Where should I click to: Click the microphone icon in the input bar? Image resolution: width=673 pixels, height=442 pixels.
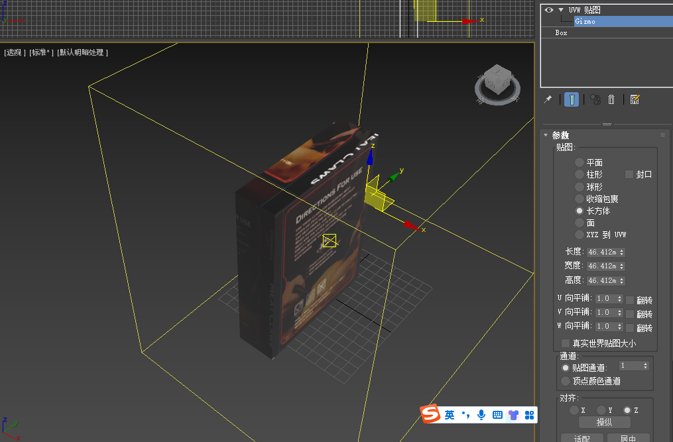point(481,414)
